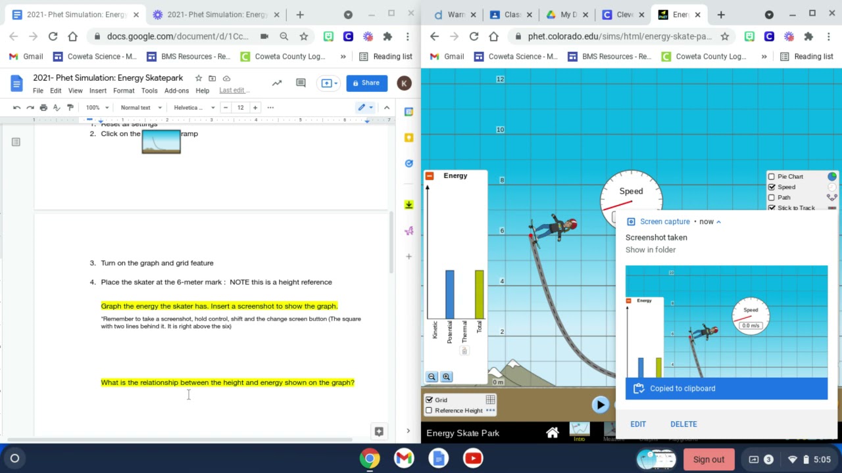Click EDIT on the screenshot notification
The image size is (842, 473).
coord(638,424)
